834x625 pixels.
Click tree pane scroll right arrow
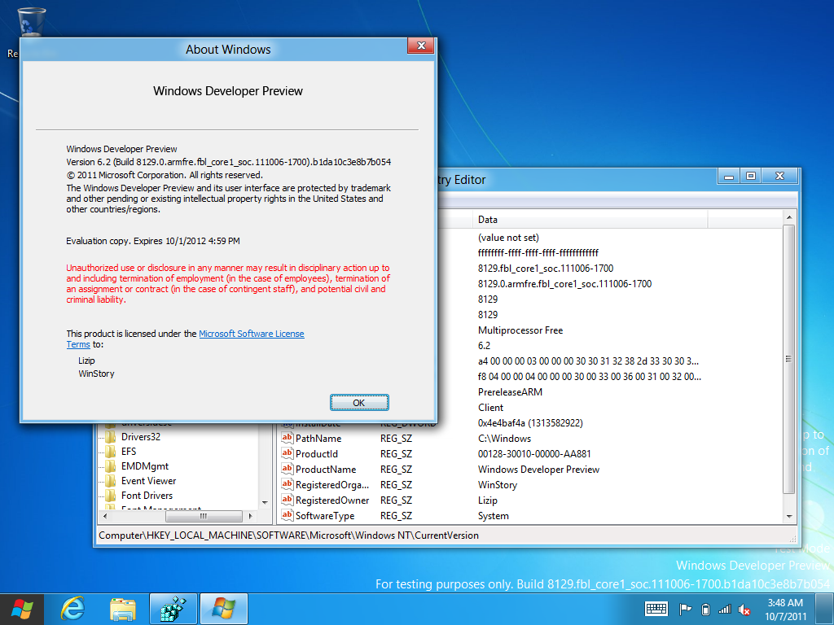point(251,516)
